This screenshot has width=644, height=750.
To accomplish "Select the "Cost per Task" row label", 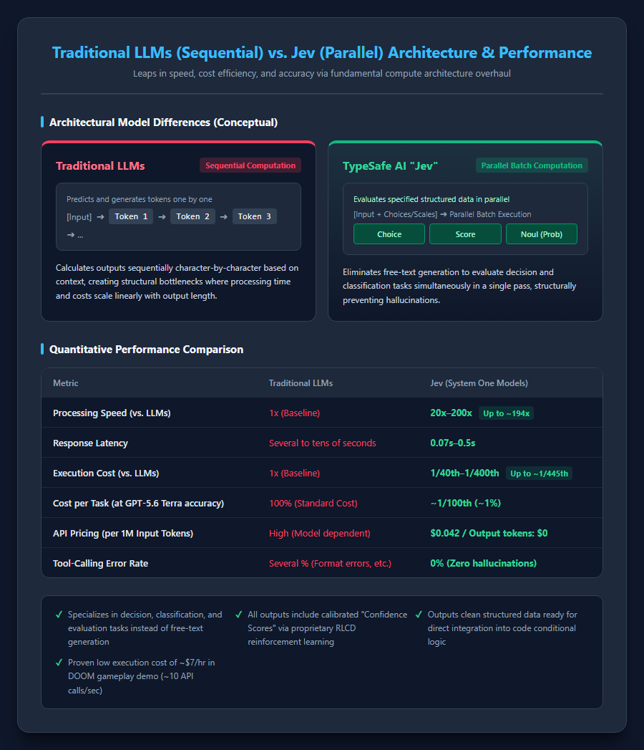I will pos(139,503).
